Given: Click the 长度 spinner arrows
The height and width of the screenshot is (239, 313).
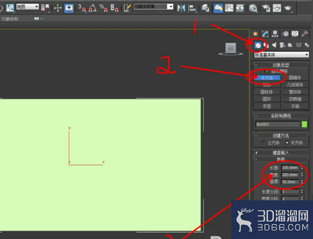Looking at the screenshot, I should (x=302, y=168).
